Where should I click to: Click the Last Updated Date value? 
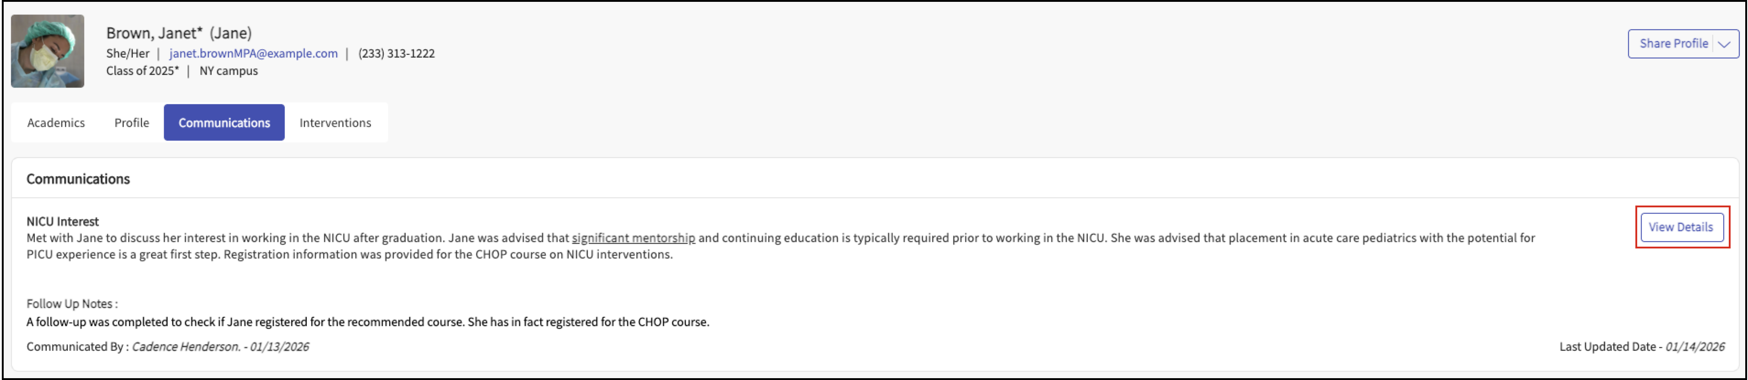click(1694, 347)
